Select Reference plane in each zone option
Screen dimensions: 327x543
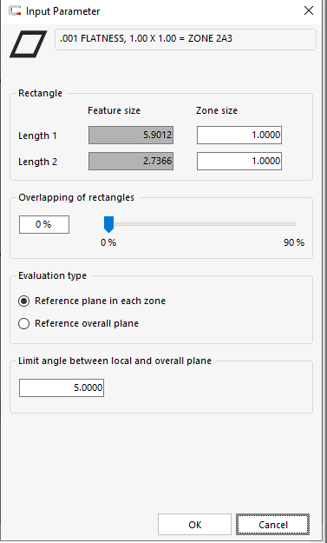click(x=92, y=301)
